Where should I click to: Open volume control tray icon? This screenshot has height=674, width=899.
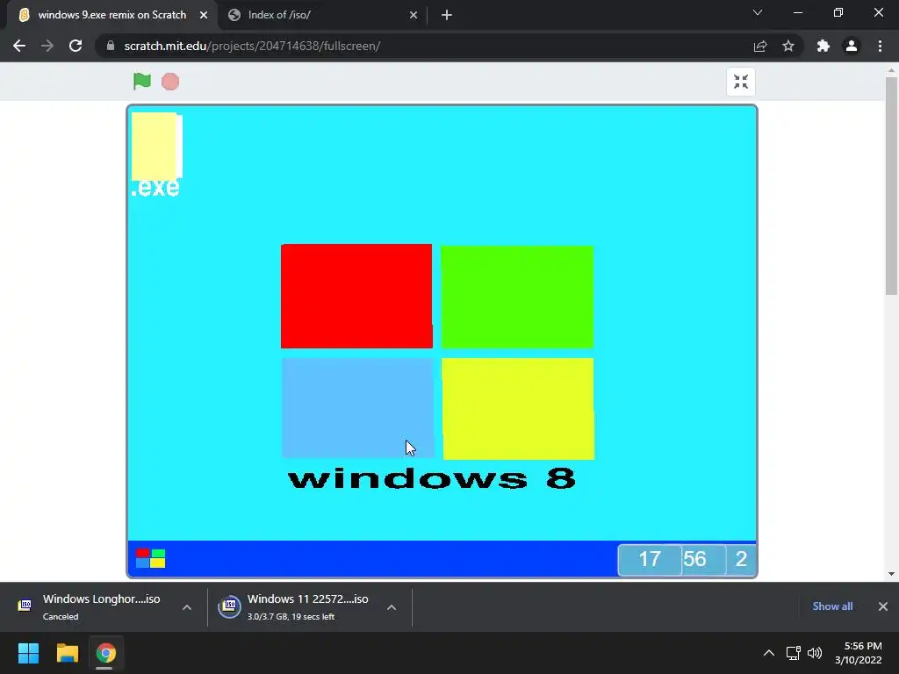pos(814,653)
